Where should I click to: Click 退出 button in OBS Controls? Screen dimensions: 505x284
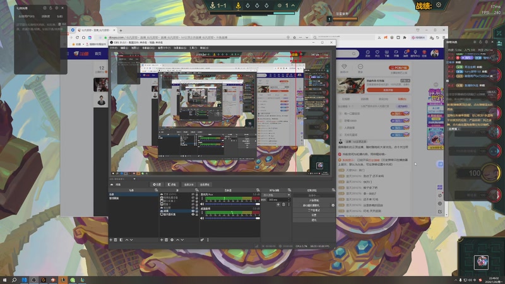pos(314,220)
